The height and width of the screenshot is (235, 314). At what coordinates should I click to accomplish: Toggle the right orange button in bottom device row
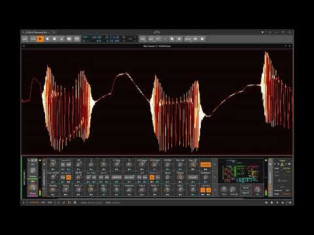point(209,190)
